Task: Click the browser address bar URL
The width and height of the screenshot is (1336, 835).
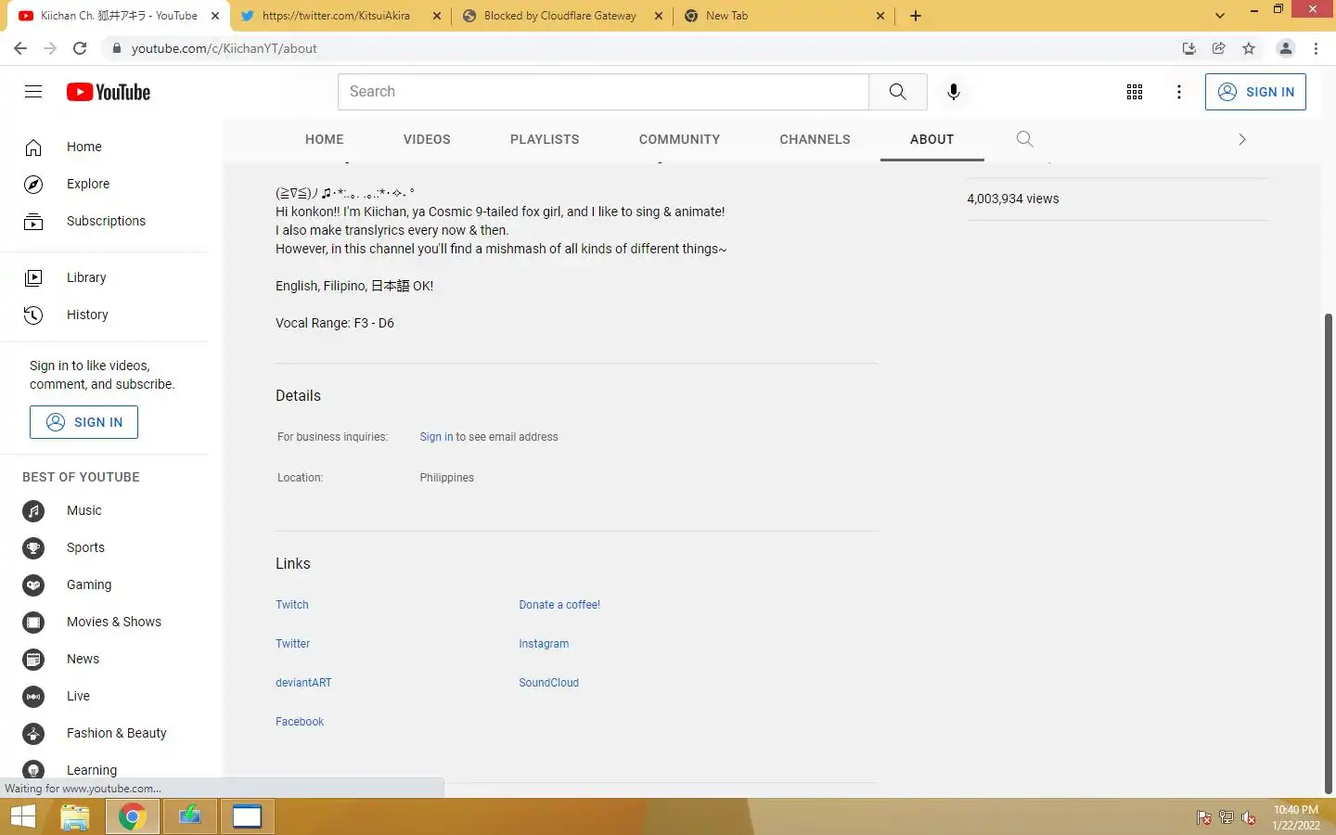Action: point(224,48)
